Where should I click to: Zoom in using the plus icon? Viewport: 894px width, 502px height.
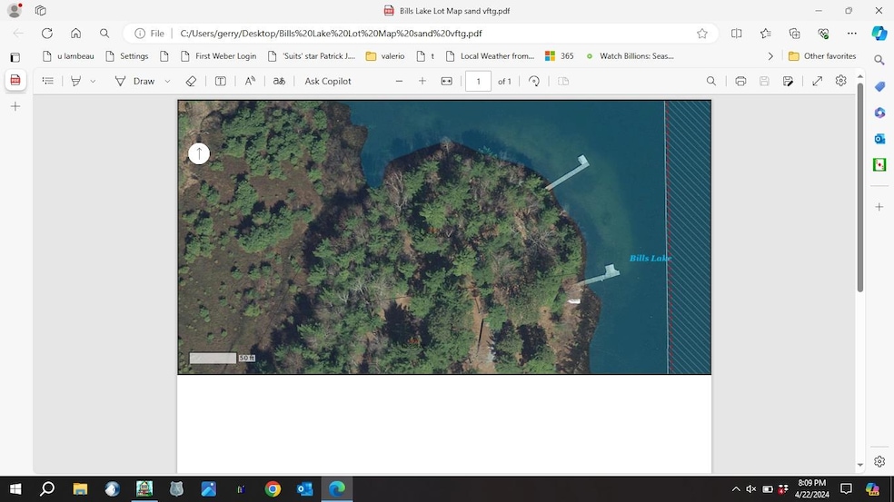click(422, 81)
